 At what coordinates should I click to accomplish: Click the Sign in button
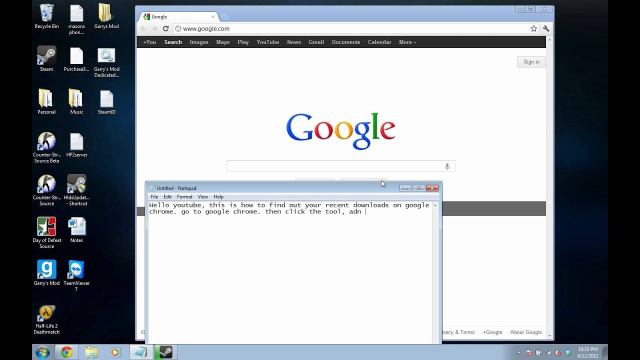click(x=531, y=61)
